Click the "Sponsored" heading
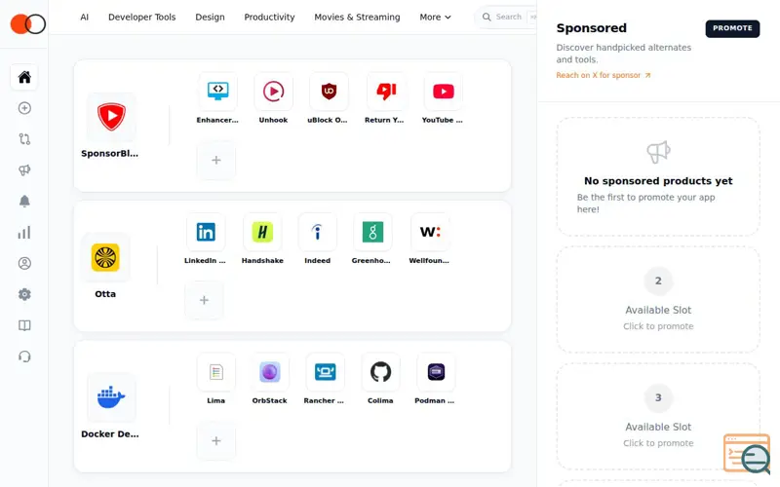Viewport: 780px width, 487px height. tap(592, 28)
